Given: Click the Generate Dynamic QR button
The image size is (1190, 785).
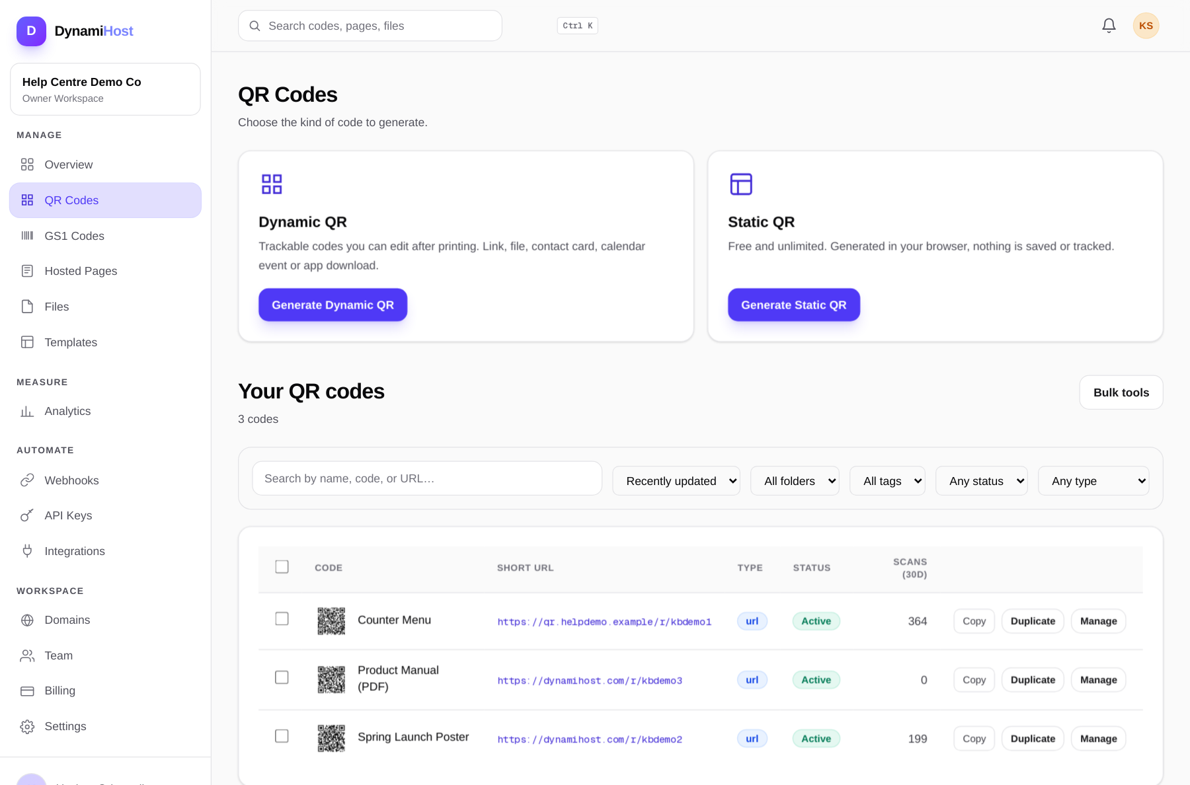Looking at the screenshot, I should pos(333,305).
